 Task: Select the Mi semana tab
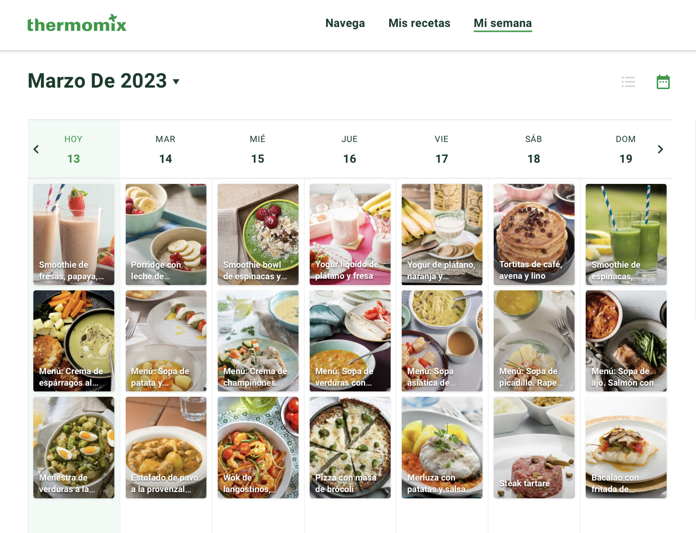503,24
